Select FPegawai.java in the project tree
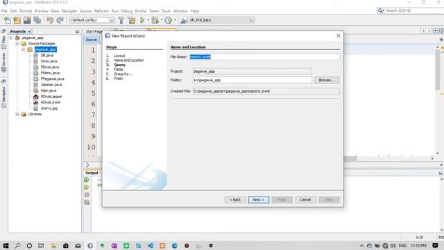 (x=53, y=78)
